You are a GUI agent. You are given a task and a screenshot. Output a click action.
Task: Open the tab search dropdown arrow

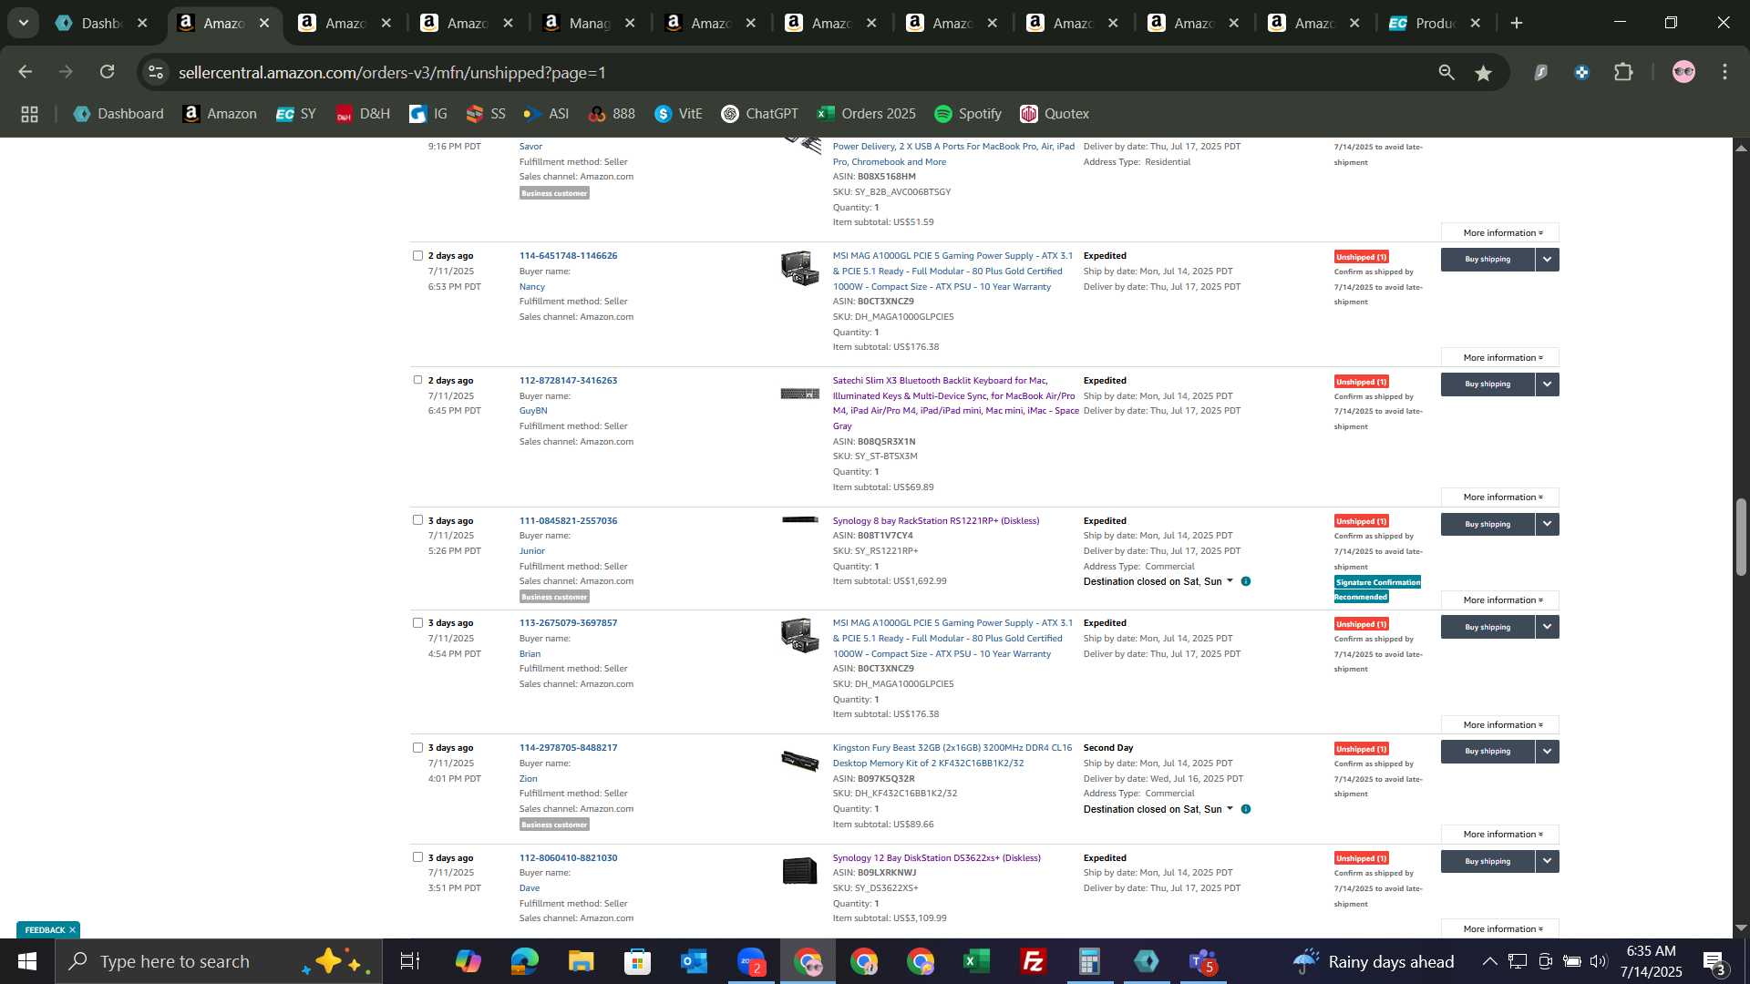(x=24, y=24)
